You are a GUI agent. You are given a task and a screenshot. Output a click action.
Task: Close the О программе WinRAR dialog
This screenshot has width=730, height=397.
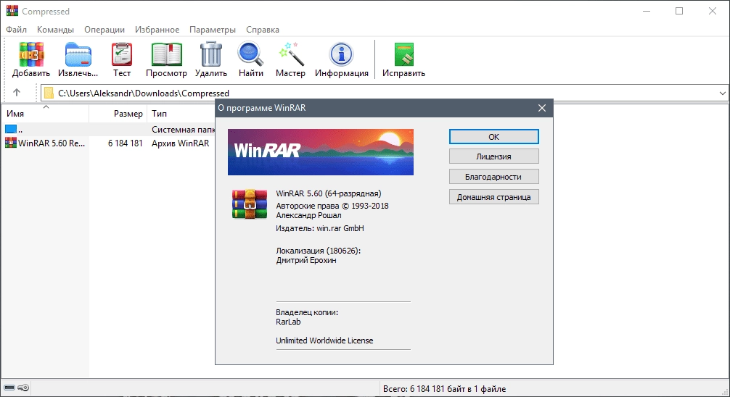pos(542,108)
